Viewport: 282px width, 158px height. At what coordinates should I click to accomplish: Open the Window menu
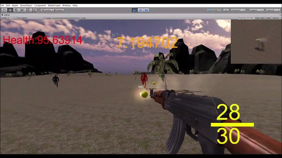67,6
